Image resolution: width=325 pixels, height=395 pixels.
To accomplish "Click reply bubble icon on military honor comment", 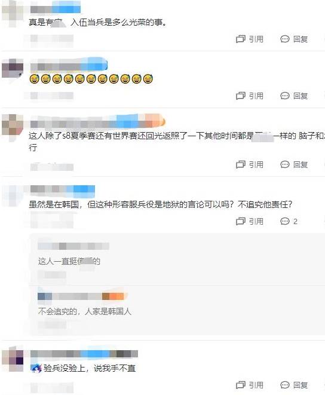I will 285,39.
